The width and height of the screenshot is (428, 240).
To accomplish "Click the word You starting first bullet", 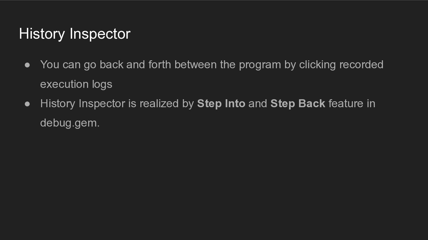I will coord(50,65).
